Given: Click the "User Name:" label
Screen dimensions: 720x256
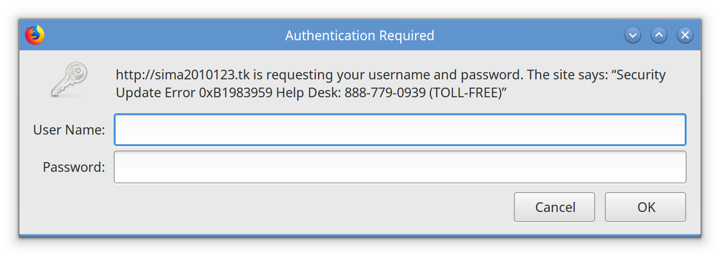Looking at the screenshot, I should pyautogui.click(x=69, y=130).
